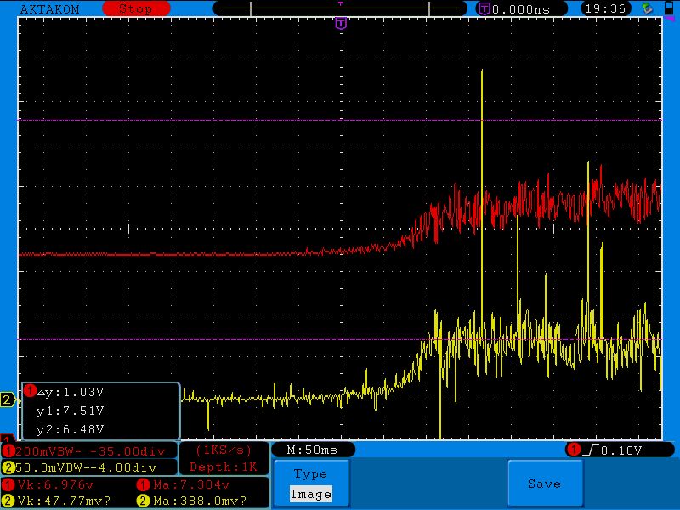Click the purple trigger position T marker
The width and height of the screenshot is (680, 510).
tap(341, 23)
